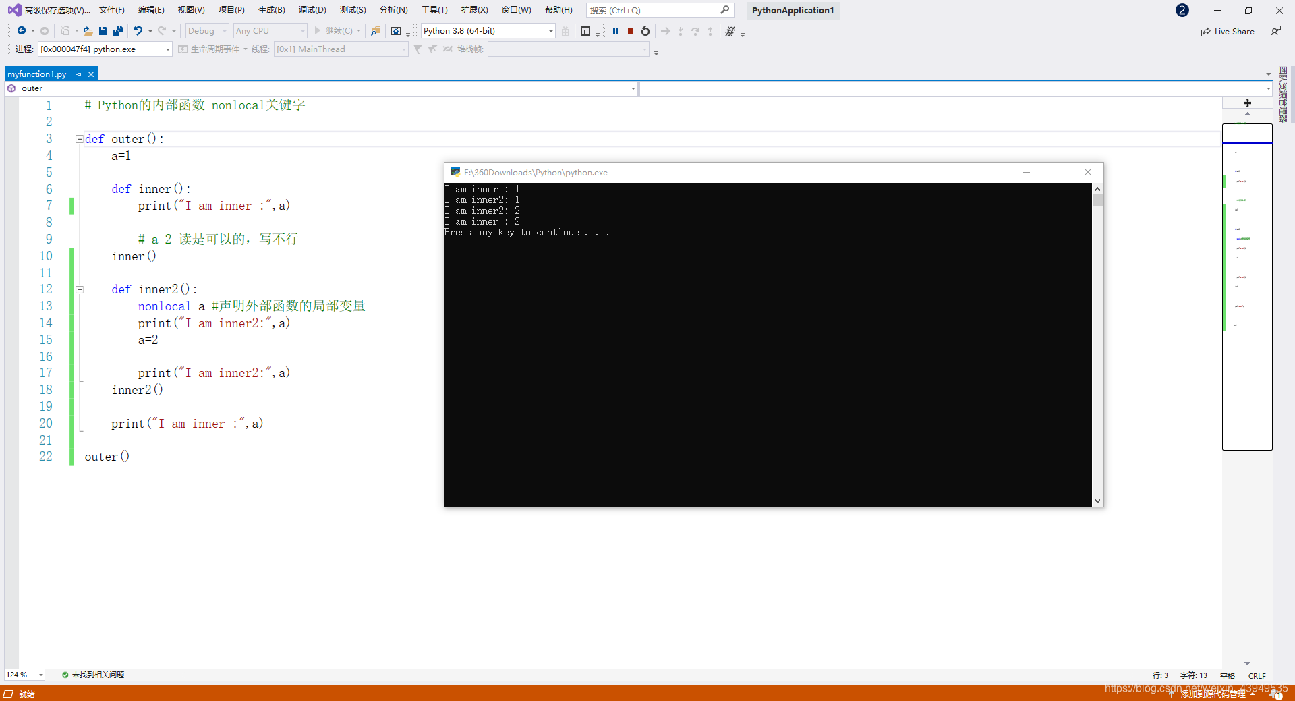Image resolution: width=1295 pixels, height=701 pixels.
Task: Open the status bar notification bell
Action: (1275, 694)
